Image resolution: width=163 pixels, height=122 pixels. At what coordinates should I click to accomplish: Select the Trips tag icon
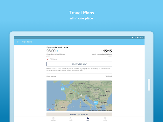tap(88, 118)
